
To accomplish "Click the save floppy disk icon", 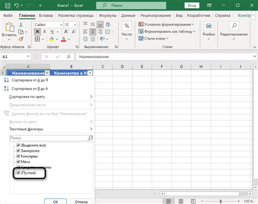I will pos(8,5).
